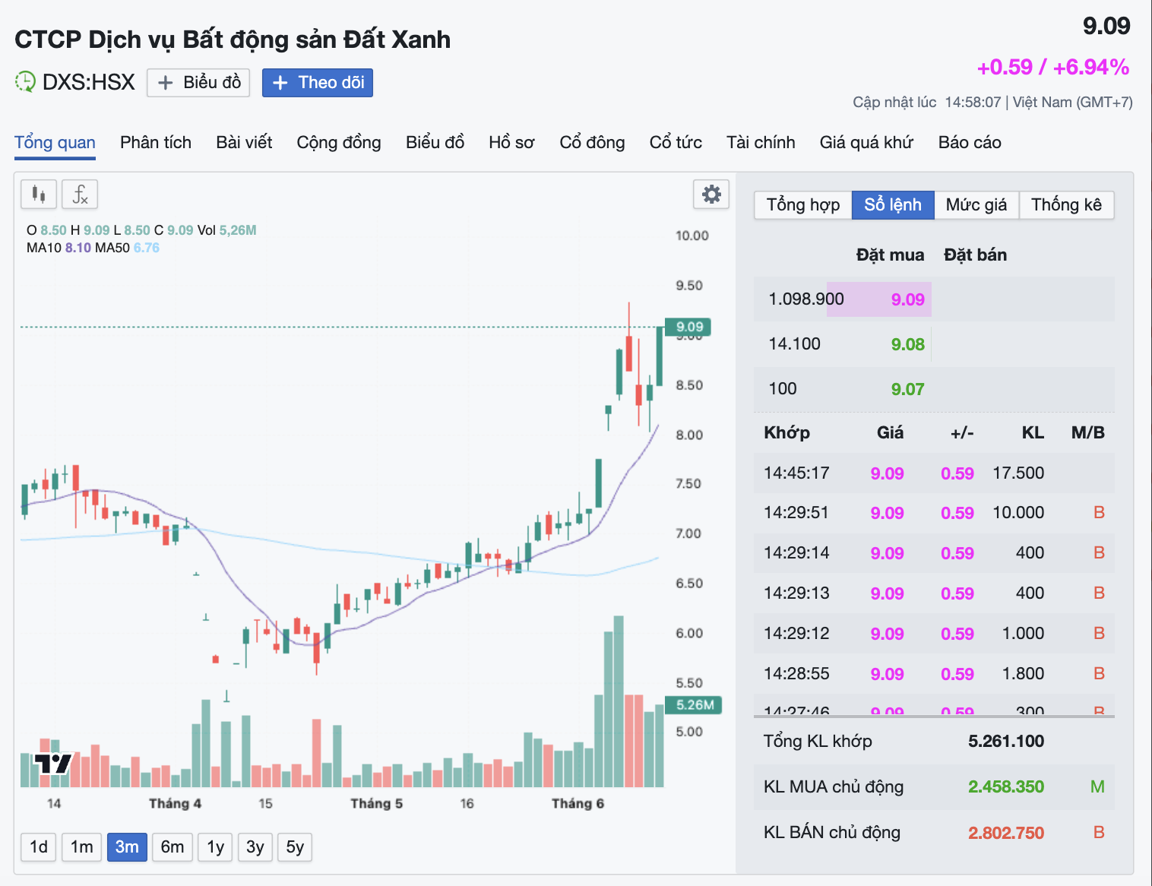Open the indicators fx icon
This screenshot has width=1152, height=886.
coord(80,195)
